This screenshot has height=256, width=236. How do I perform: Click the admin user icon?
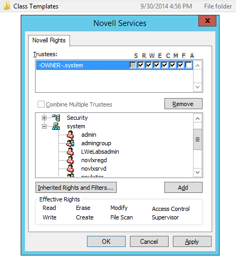pos(71,135)
